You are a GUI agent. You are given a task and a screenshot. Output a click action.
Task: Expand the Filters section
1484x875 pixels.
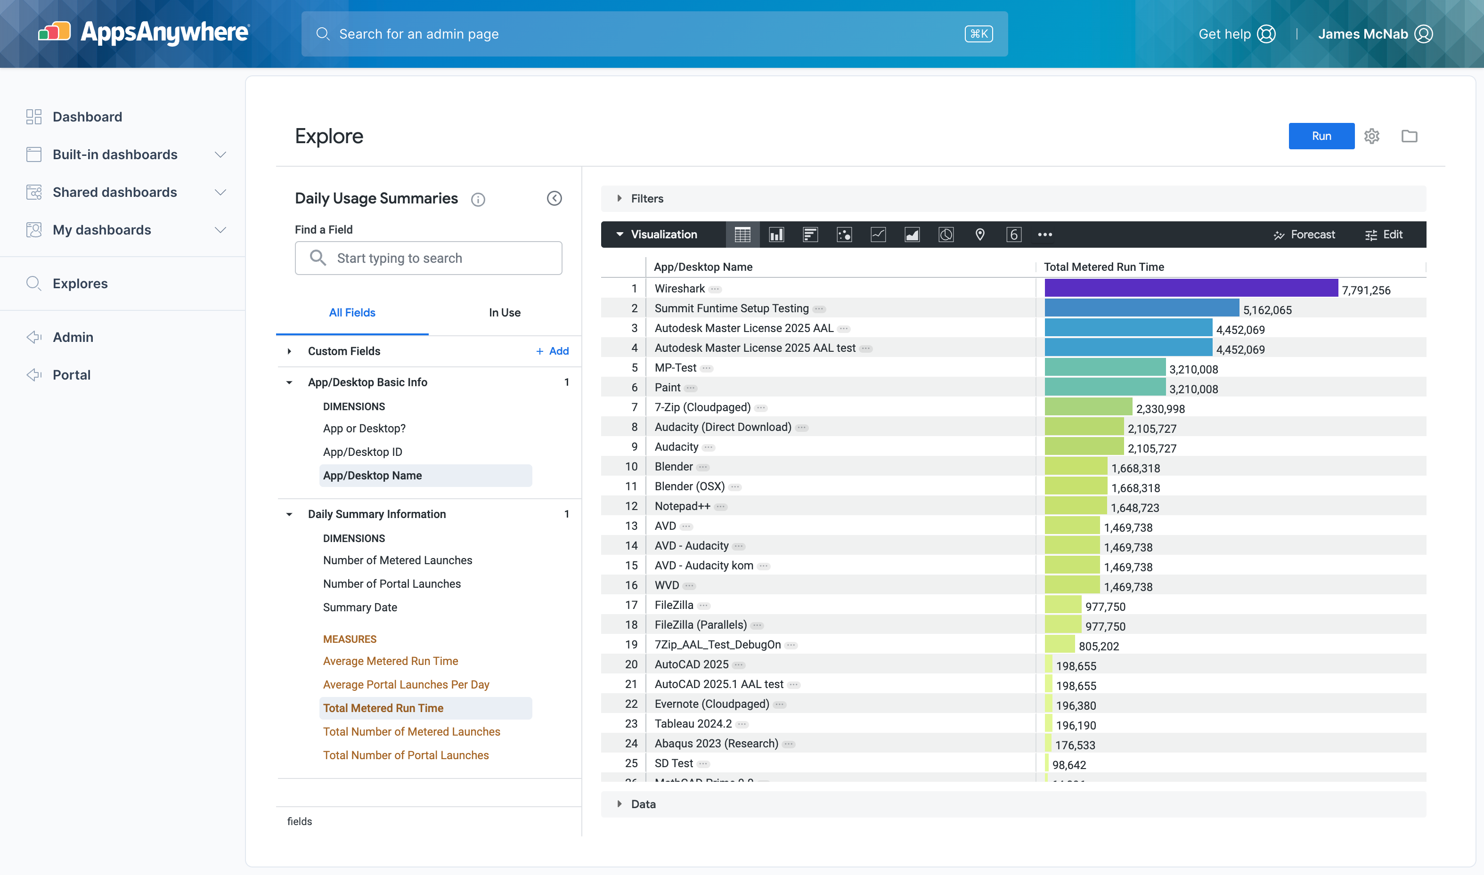[x=647, y=199]
